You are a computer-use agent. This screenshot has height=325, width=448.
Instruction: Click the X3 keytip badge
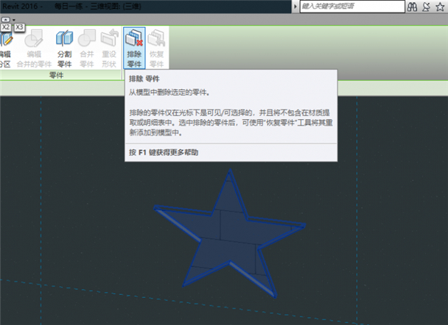[x=19, y=27]
